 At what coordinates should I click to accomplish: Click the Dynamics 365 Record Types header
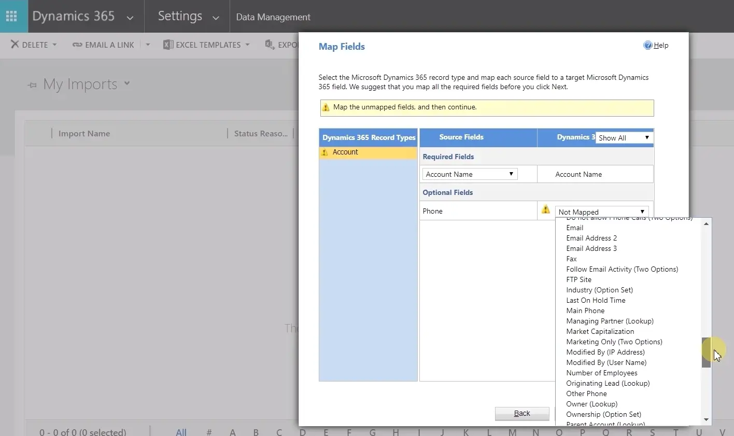[369, 137]
